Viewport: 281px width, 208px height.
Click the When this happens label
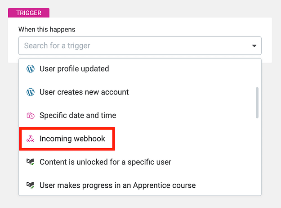(x=47, y=29)
